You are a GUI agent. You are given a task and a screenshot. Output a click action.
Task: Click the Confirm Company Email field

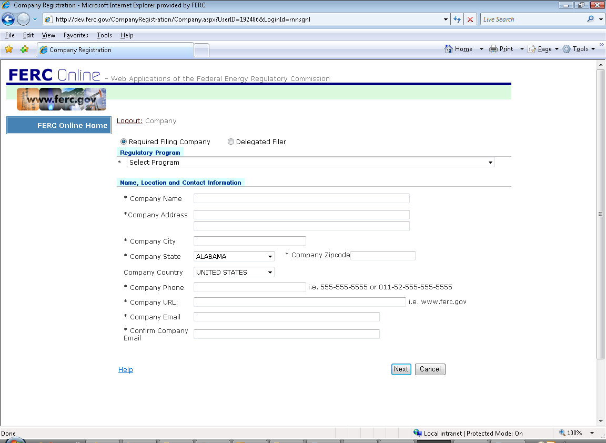286,334
